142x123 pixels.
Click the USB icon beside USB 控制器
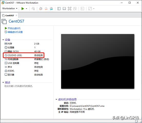(6, 63)
